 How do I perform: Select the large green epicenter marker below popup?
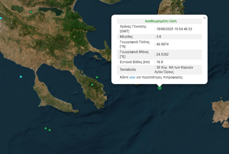[160, 87]
